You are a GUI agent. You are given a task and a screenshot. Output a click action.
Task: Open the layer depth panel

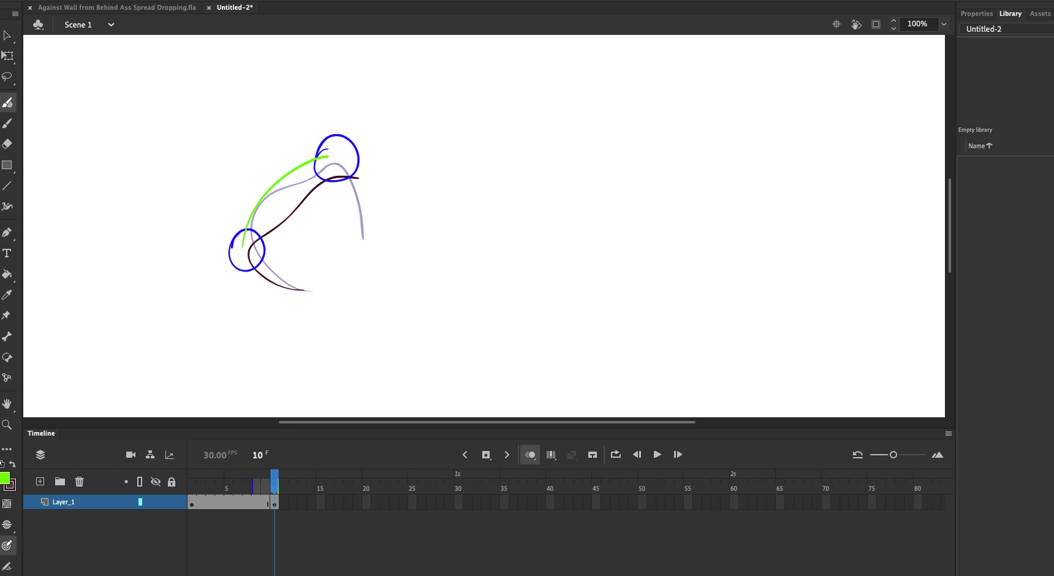pyautogui.click(x=170, y=455)
